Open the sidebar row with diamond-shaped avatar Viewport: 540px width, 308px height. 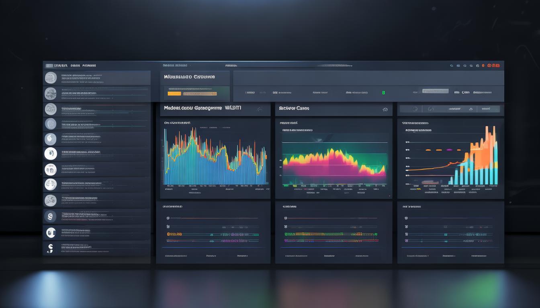96,139
